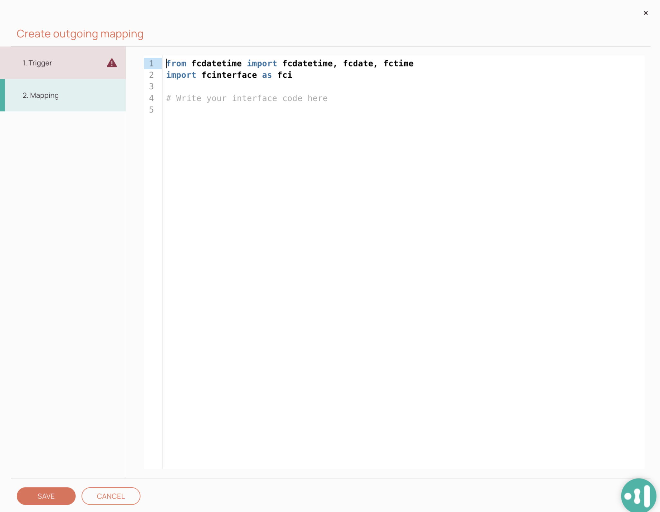Viewport: 660px width, 512px height.
Task: Click 'fcdate' in the import line
Action: [358, 64]
